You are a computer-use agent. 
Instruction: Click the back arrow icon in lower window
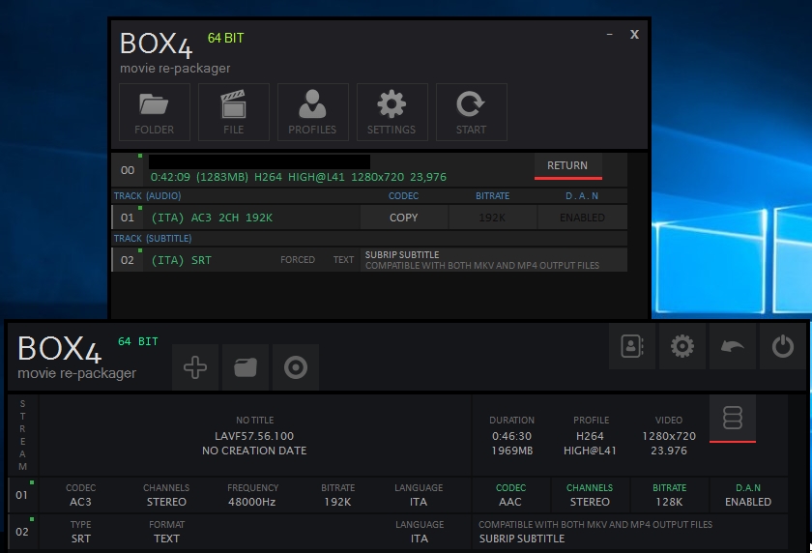pyautogui.click(x=733, y=346)
